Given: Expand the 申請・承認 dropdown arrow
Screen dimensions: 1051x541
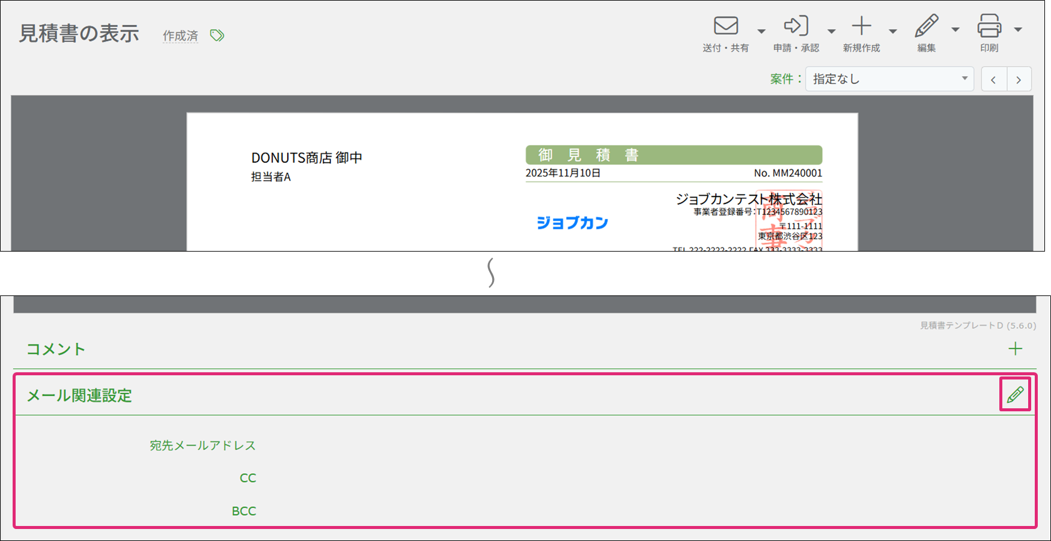Looking at the screenshot, I should [832, 31].
